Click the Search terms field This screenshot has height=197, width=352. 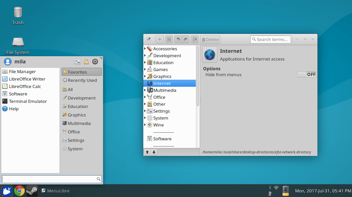271,39
